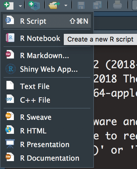Click the Save All documents icon
The image size is (137, 169).
[x=97, y=5]
